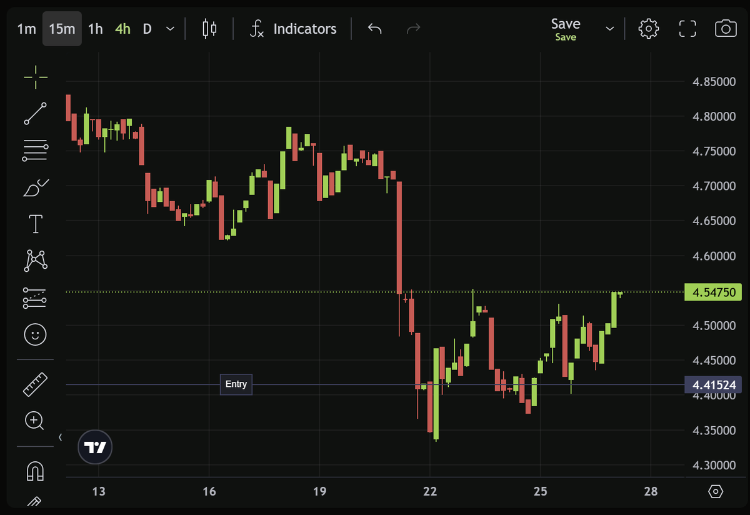Click date 22 on time axis
750x515 pixels.
(x=430, y=491)
